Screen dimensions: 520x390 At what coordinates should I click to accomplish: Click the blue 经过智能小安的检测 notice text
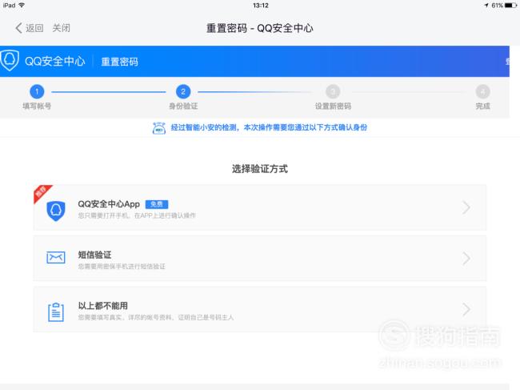pyautogui.click(x=269, y=127)
